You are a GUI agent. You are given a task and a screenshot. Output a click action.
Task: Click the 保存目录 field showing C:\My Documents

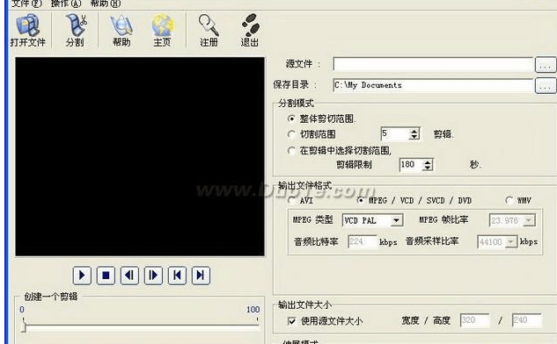click(x=433, y=85)
